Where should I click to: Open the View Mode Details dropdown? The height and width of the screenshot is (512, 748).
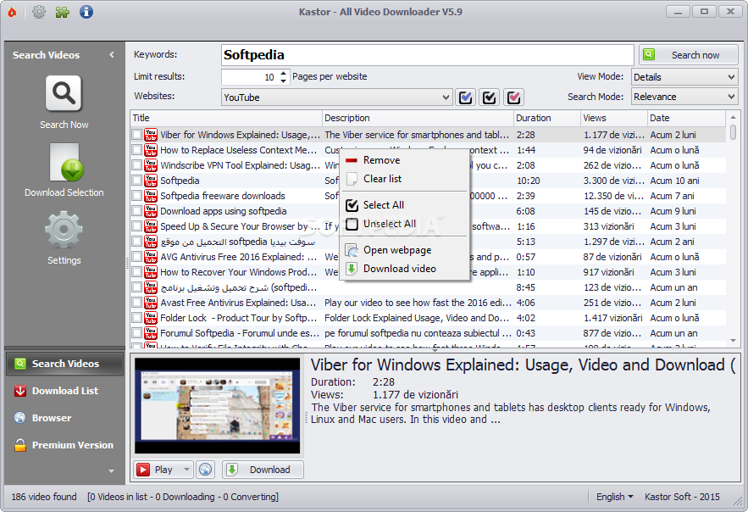684,77
